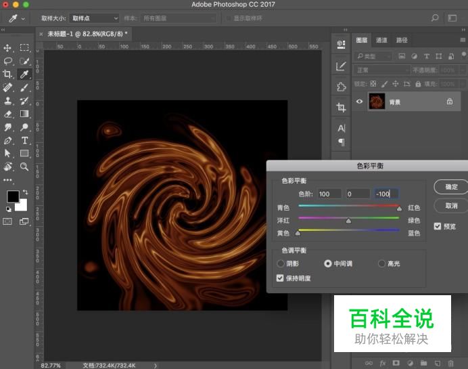This screenshot has width=468, height=369.
Task: Open the layer filter type dropdown
Action: pos(373,56)
